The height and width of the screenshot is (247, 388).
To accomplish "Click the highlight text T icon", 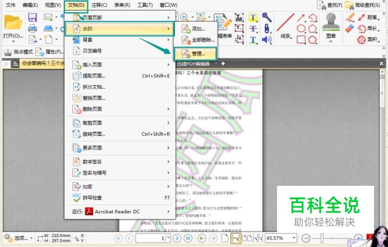I will pyautogui.click(x=253, y=17).
